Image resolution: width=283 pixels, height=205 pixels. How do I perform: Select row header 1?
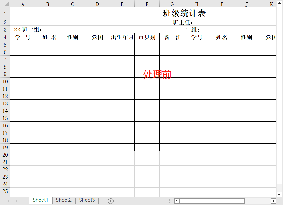pos(5,14)
